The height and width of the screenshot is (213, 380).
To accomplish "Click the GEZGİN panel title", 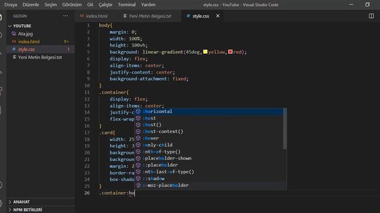I will pyautogui.click(x=20, y=16).
